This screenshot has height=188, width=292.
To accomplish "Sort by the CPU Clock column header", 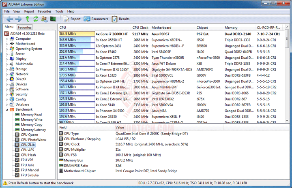I will tap(140, 28).
